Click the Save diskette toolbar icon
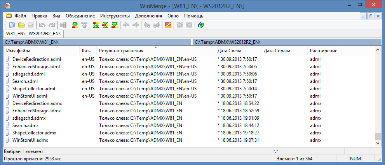 click(x=30, y=25)
